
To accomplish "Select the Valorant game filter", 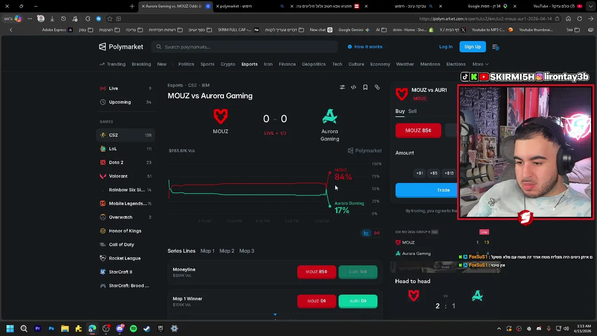I will [125, 176].
